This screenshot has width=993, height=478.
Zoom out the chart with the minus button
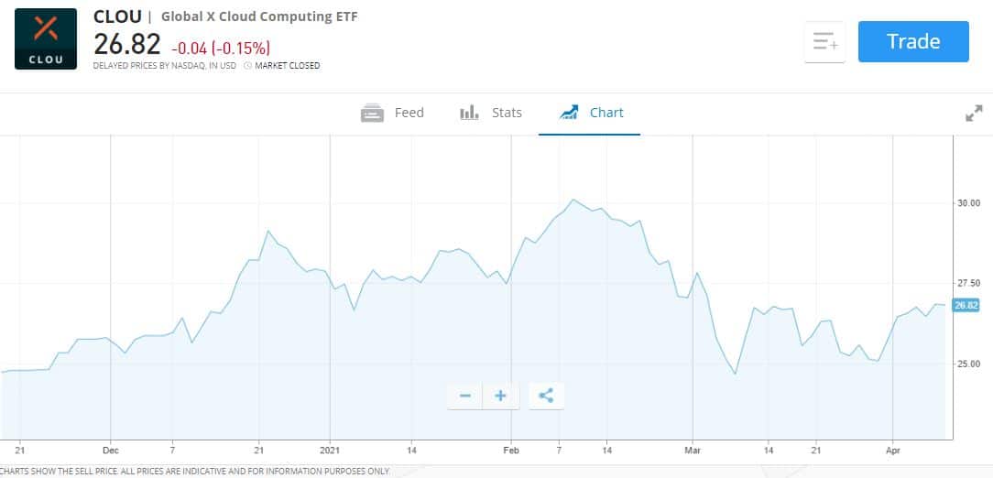pyautogui.click(x=464, y=396)
